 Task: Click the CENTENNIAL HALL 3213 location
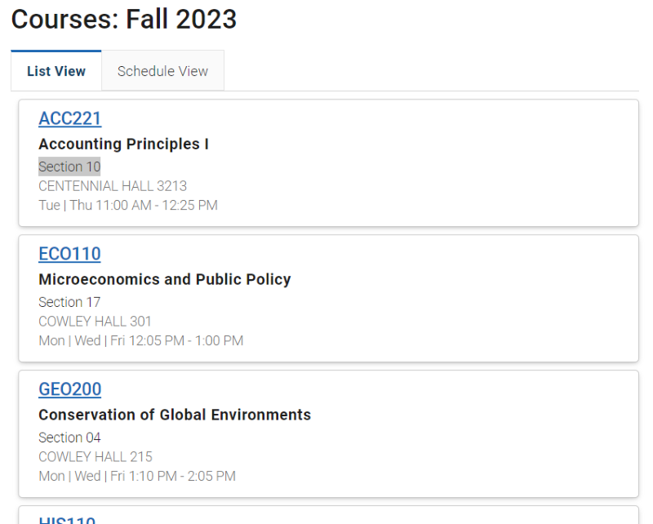tap(113, 186)
